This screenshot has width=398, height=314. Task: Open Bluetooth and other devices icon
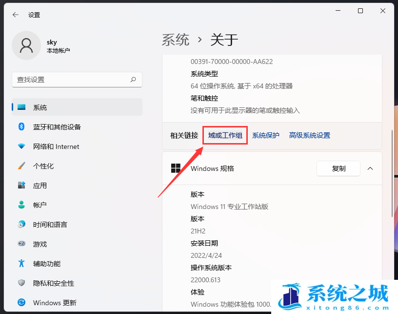click(21, 127)
